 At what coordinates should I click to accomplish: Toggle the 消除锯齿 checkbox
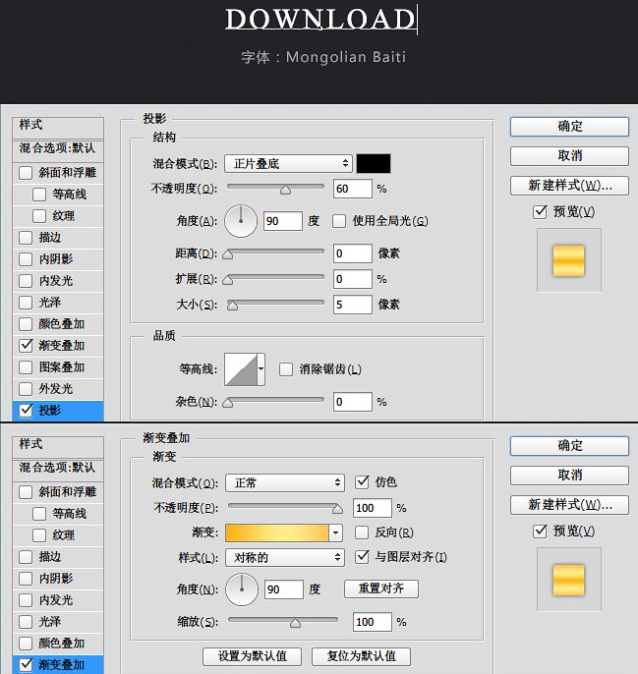point(286,369)
